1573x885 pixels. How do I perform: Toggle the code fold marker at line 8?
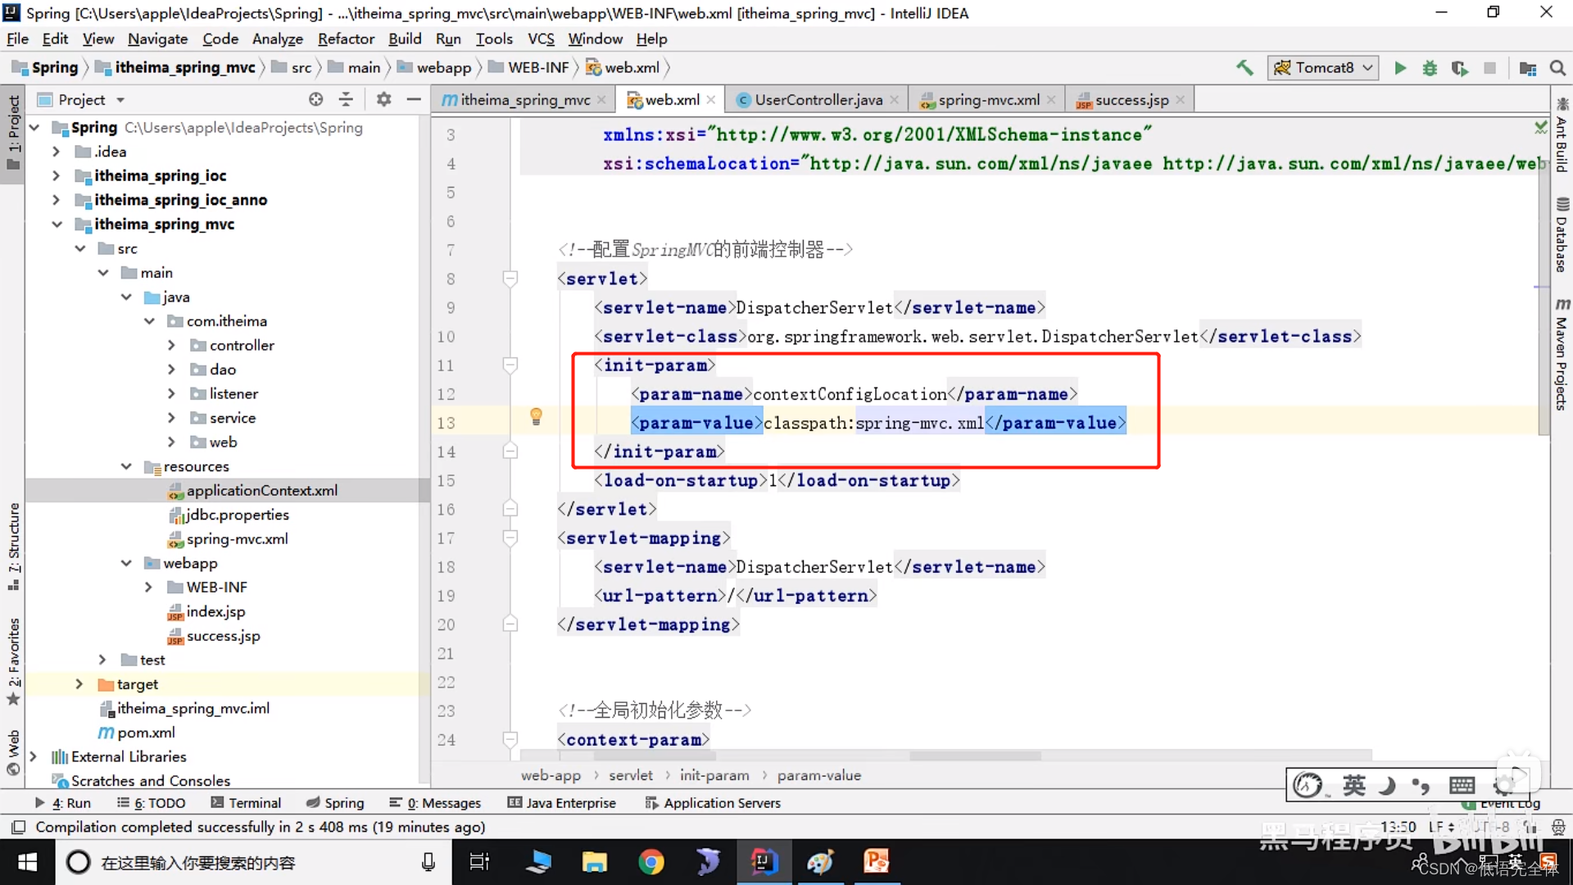click(x=510, y=279)
